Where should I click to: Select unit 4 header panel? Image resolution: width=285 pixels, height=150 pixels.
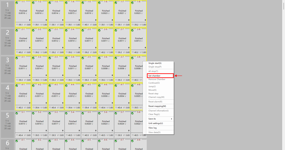(x=8, y=96)
